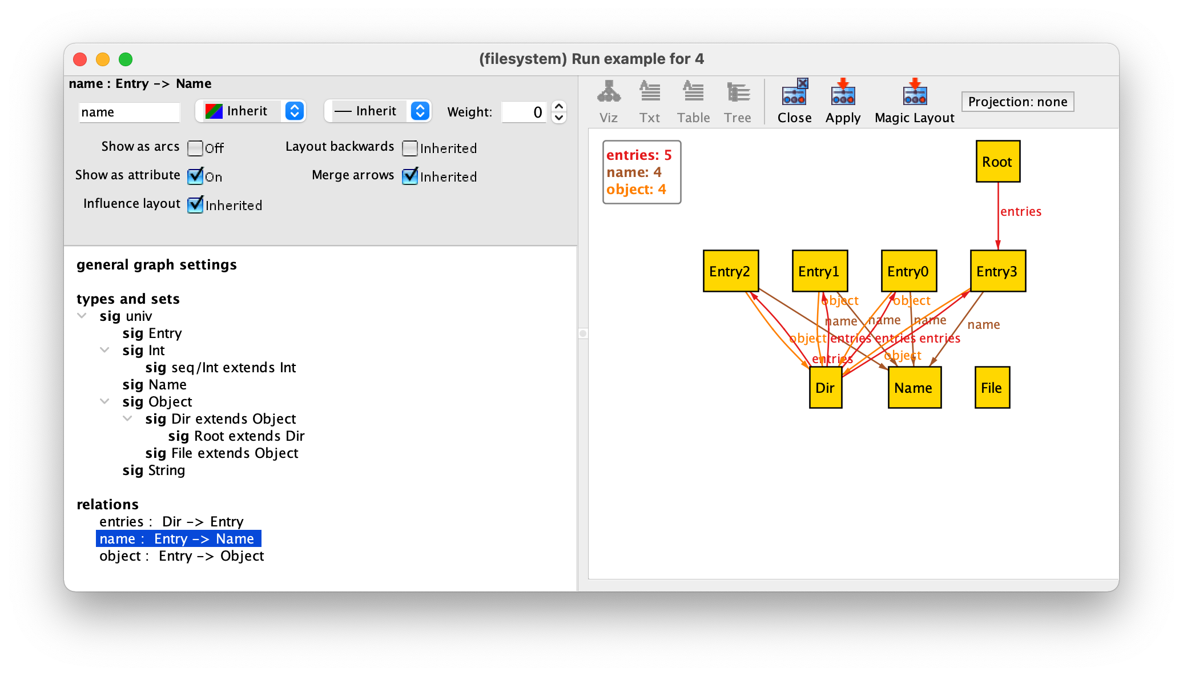Switch to the Txt view
Image resolution: width=1183 pixels, height=676 pixels.
[x=649, y=102]
